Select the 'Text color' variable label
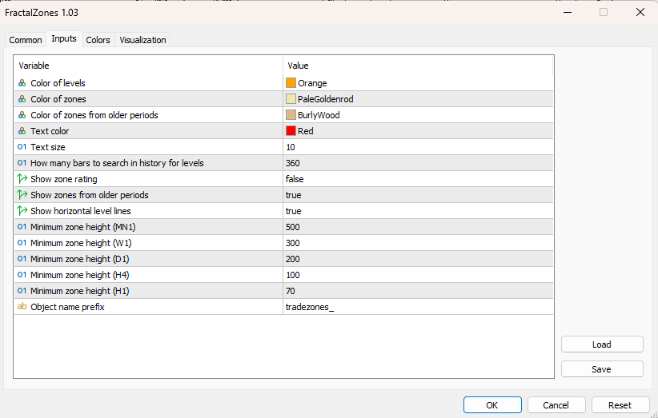The image size is (658, 418). [x=50, y=131]
